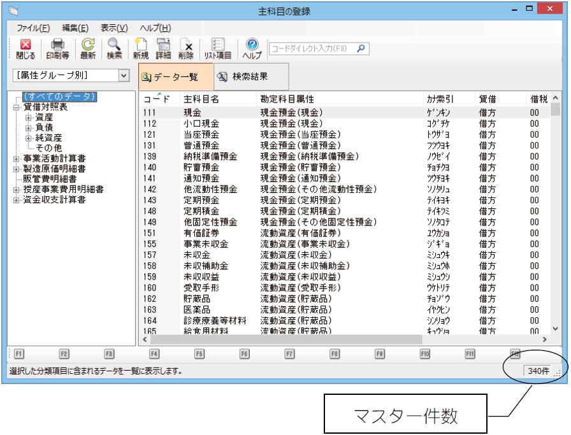
Task: Open the リスト項目 list items icon
Action: tap(217, 48)
